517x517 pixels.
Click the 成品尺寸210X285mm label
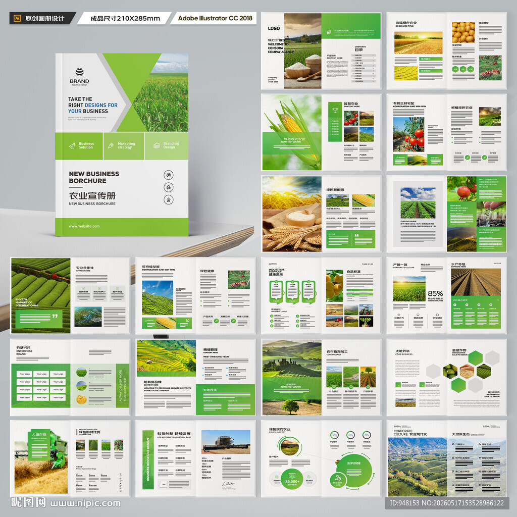pos(125,19)
